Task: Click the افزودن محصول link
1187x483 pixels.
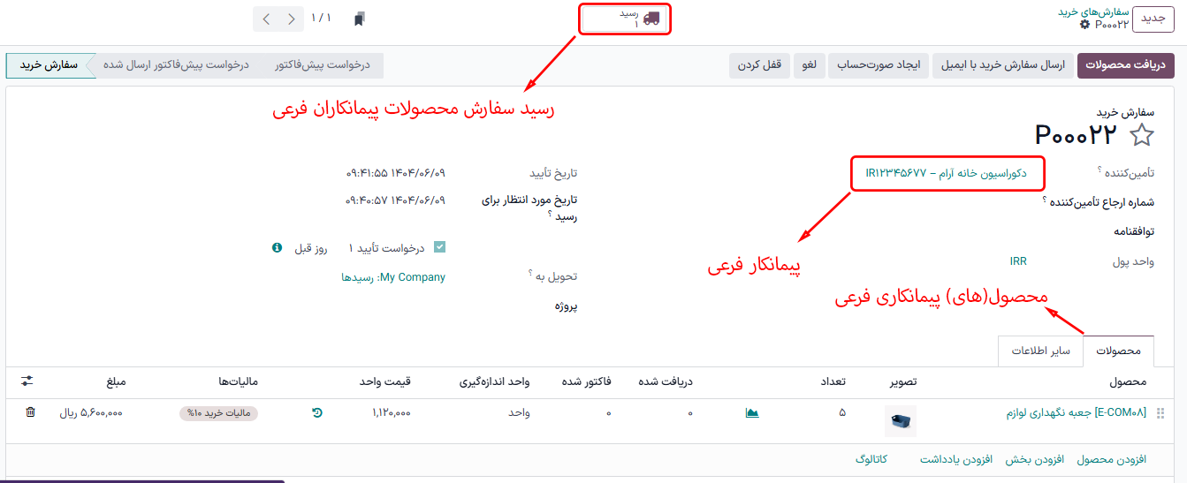Action: point(1111,460)
